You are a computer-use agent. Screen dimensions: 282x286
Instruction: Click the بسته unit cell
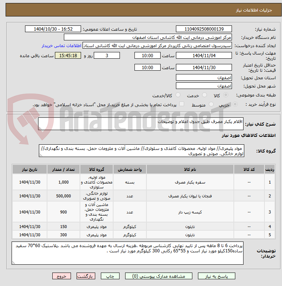(x=130, y=182)
